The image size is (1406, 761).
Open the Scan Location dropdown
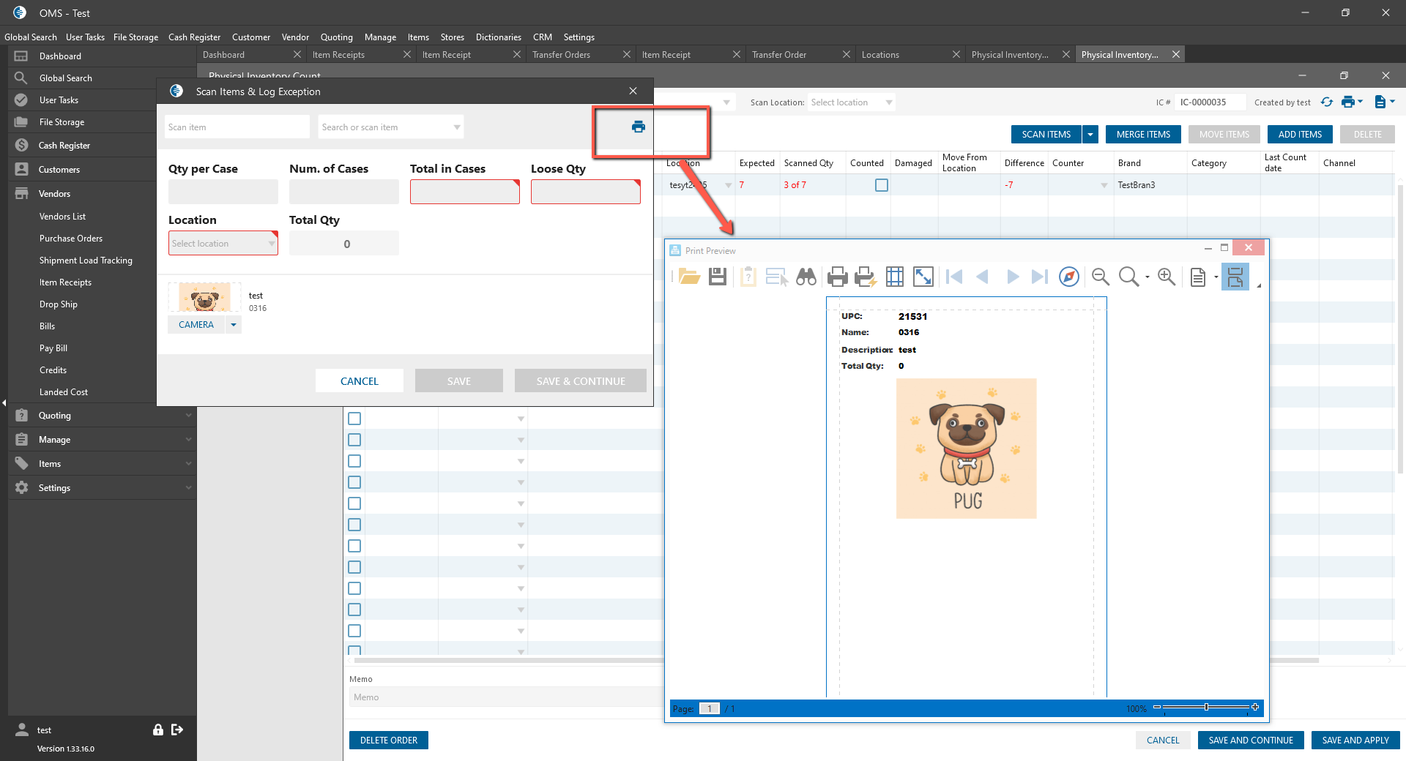[x=889, y=102]
